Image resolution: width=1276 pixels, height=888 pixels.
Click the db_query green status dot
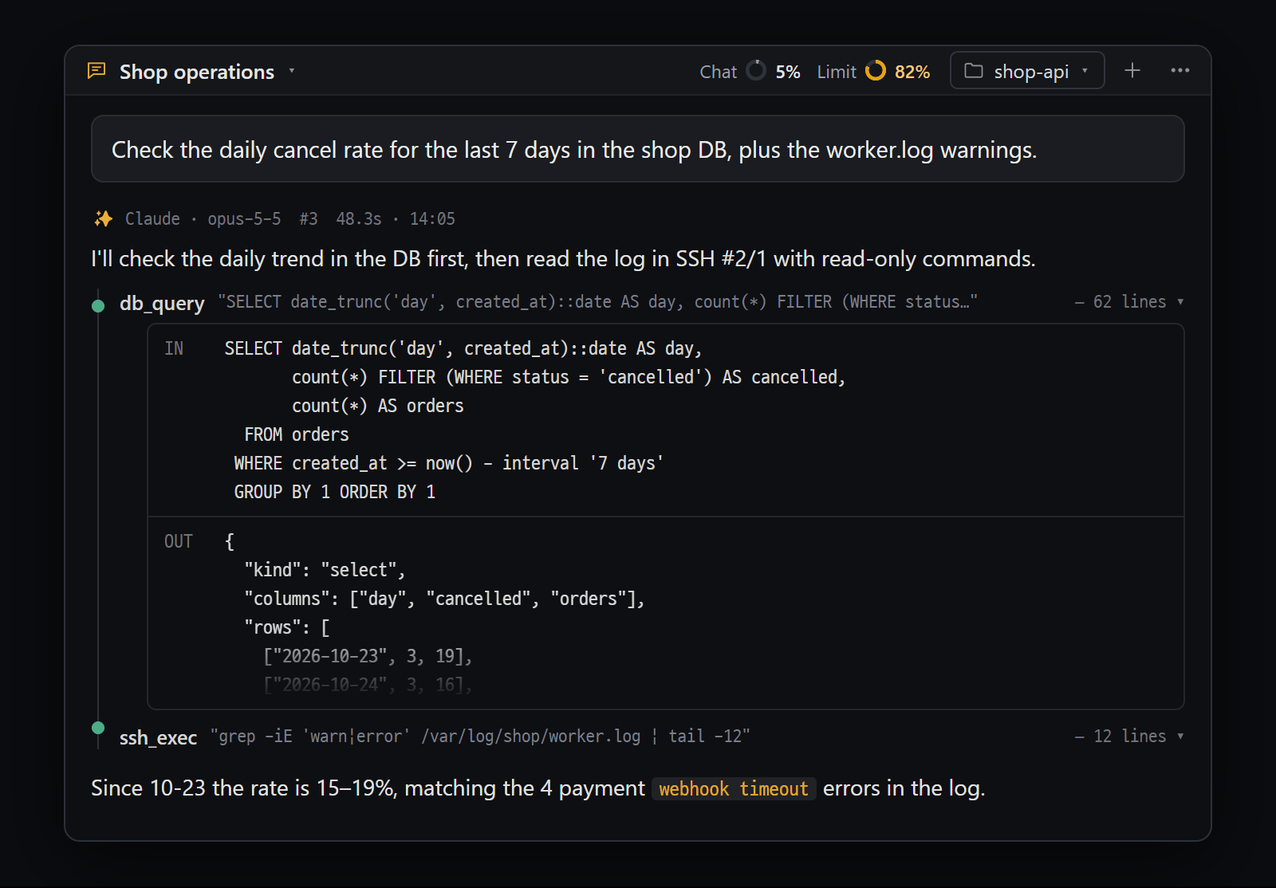pos(98,306)
